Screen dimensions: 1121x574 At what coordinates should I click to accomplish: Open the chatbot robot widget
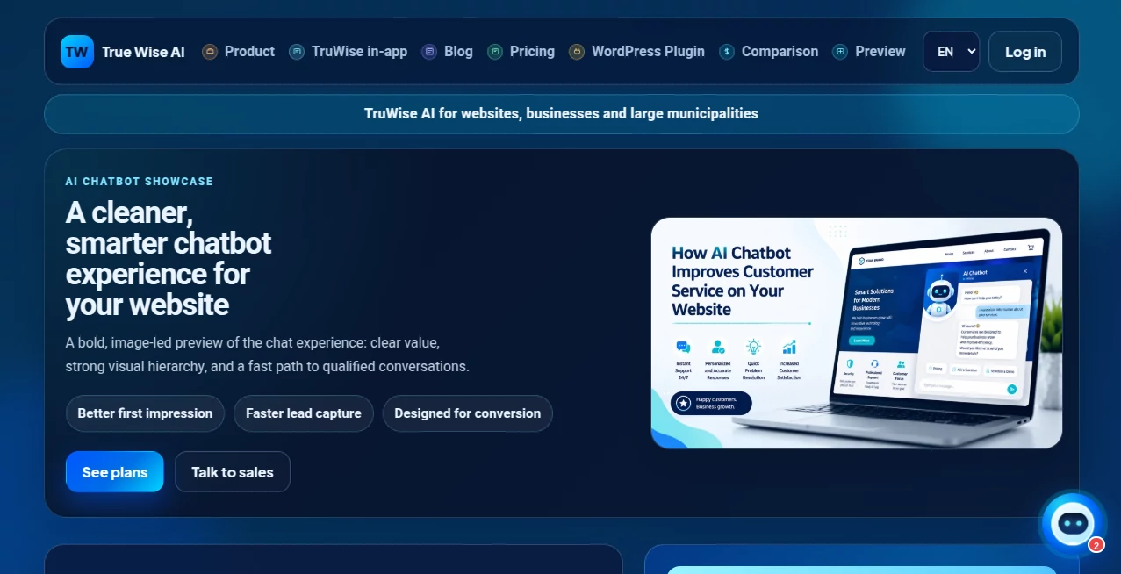1074,524
